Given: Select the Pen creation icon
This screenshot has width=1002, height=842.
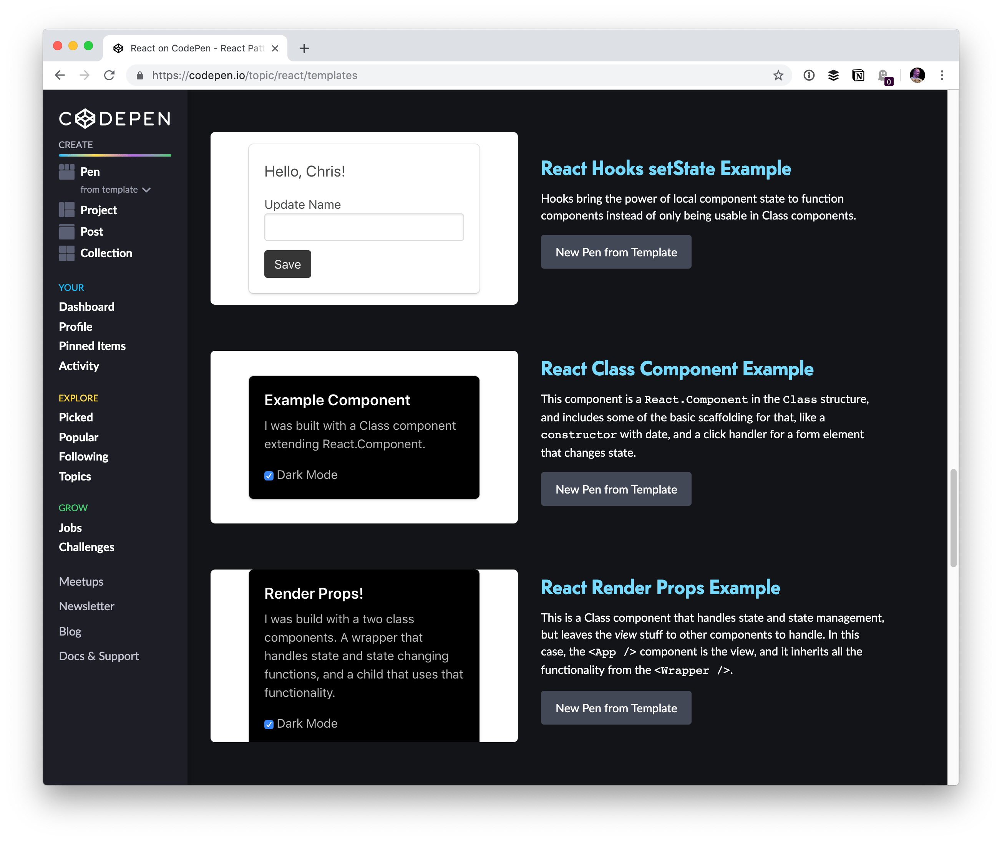Looking at the screenshot, I should [x=67, y=172].
